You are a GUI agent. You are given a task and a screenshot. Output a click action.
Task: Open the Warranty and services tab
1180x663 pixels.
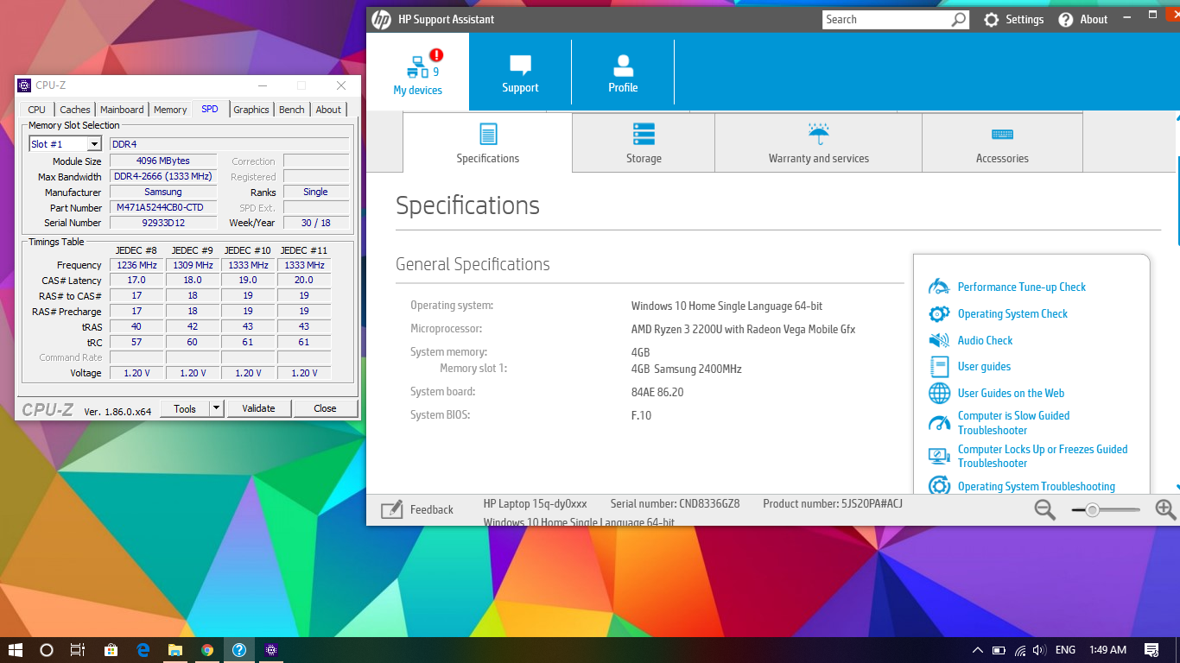tap(818, 143)
